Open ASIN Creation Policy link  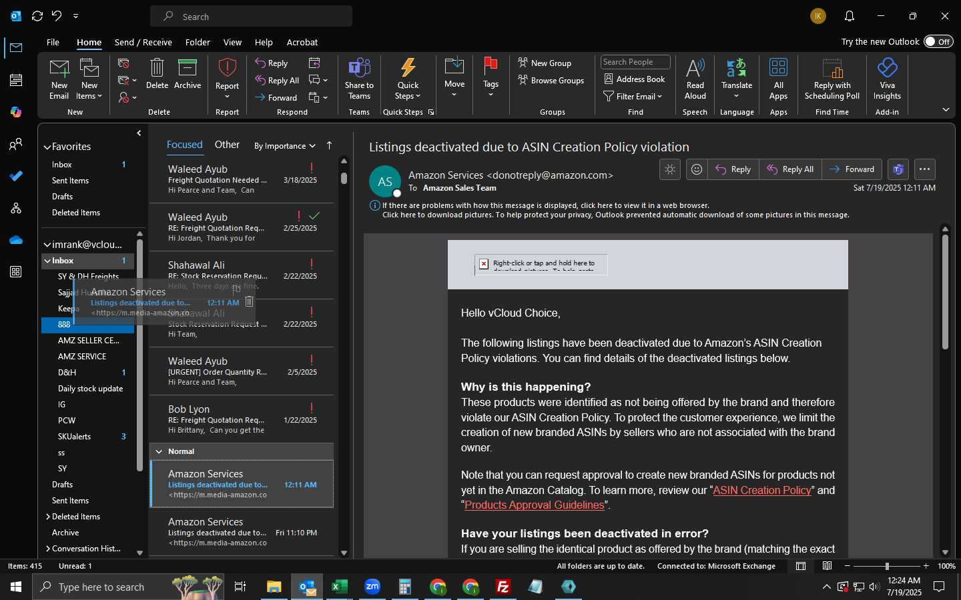click(x=762, y=490)
